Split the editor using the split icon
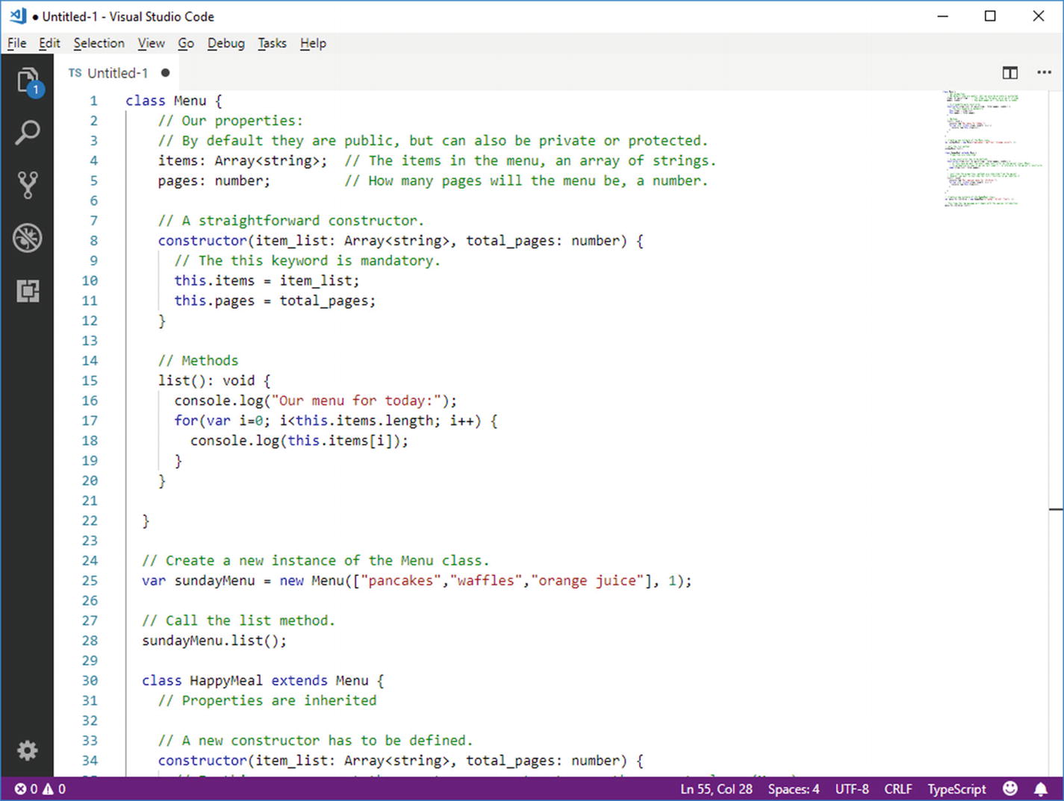Viewport: 1064px width, 801px height. coord(1009,72)
